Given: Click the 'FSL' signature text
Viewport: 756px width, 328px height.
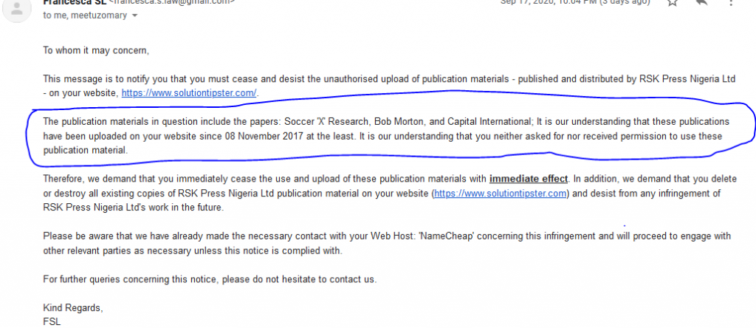Looking at the screenshot, I should (52, 321).
